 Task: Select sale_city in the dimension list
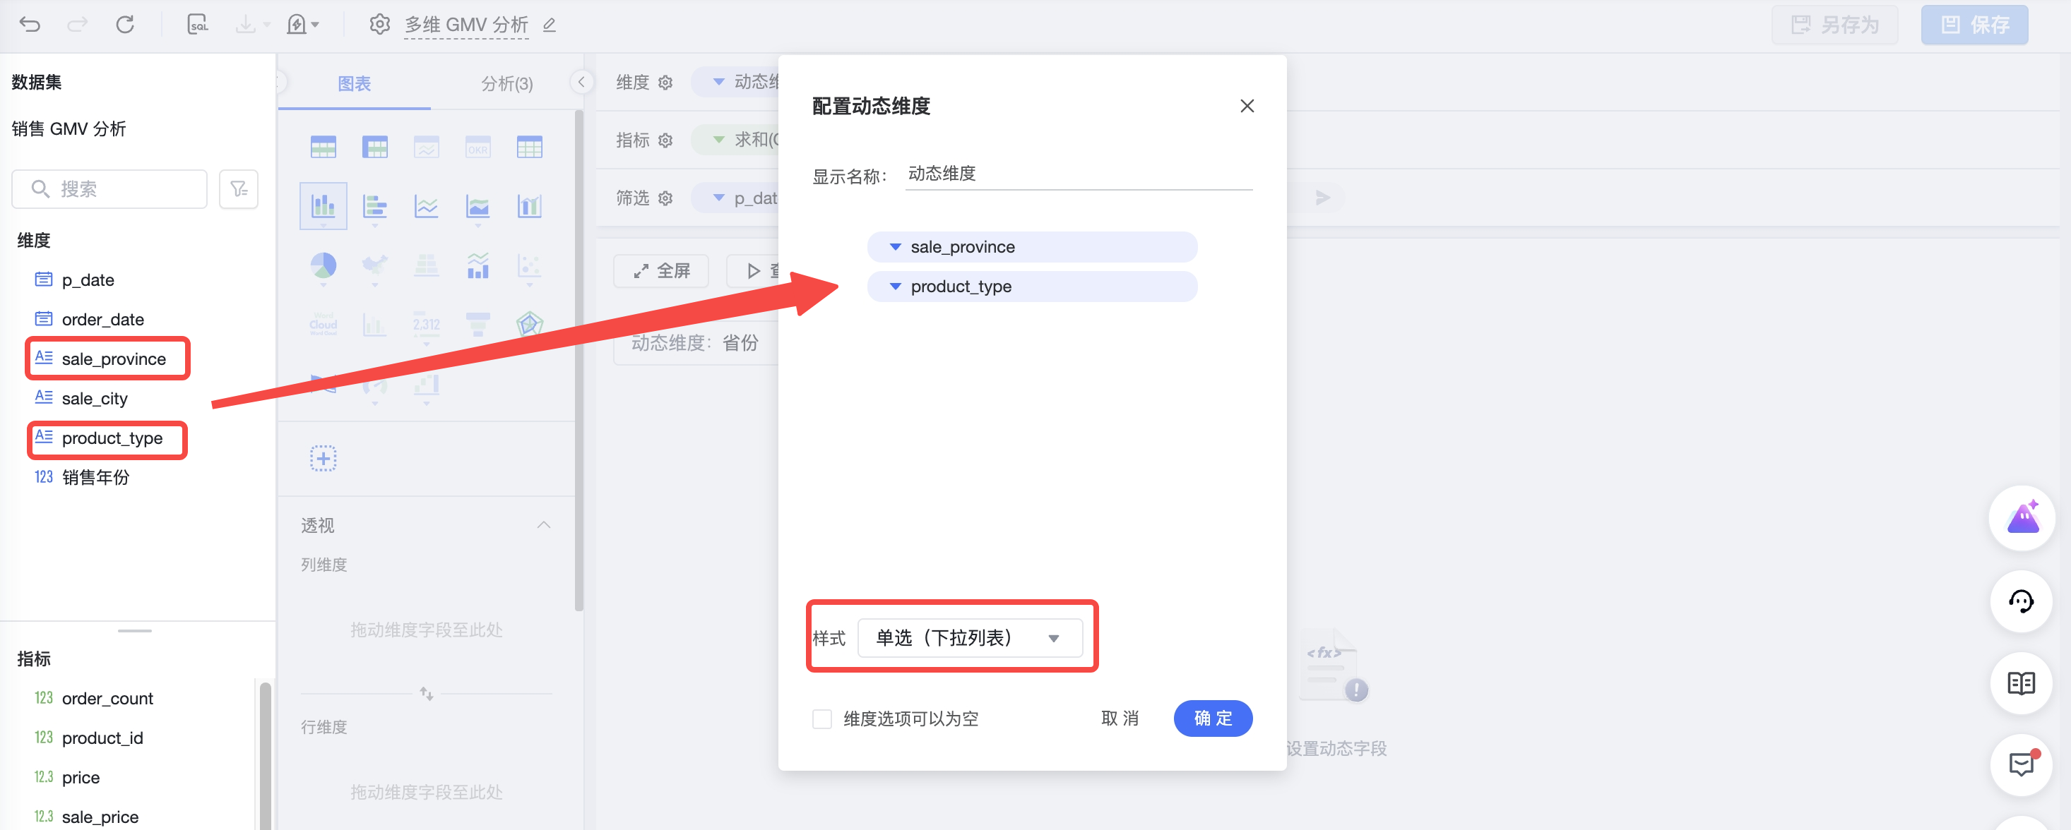coord(94,399)
